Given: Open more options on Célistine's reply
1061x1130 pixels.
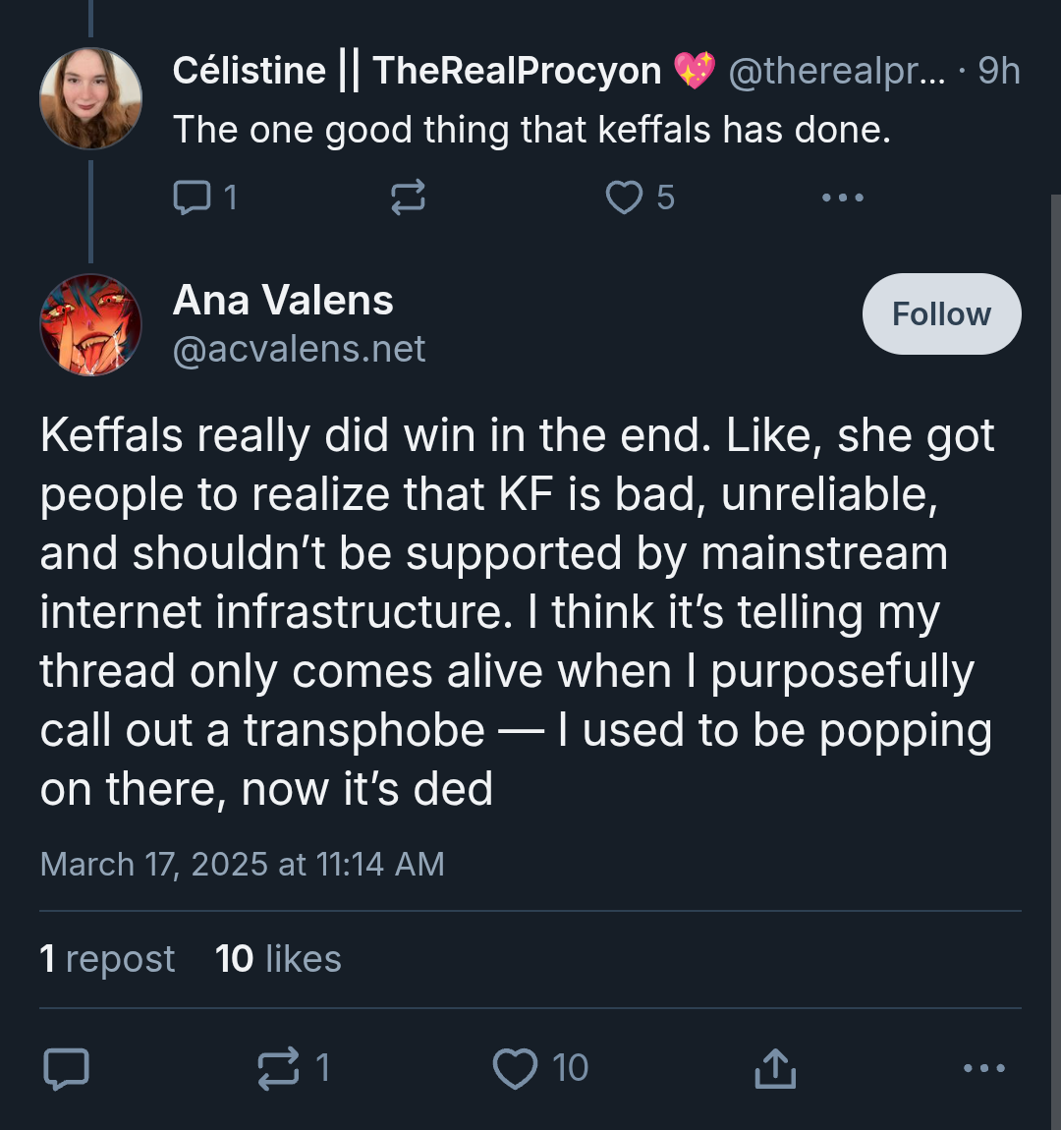Looking at the screenshot, I should point(842,198).
